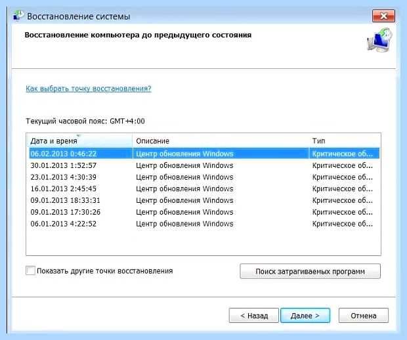The image size is (407, 340).
Task: Open 'Как выбрать точку восстановления?' help link
Action: pyautogui.click(x=88, y=89)
